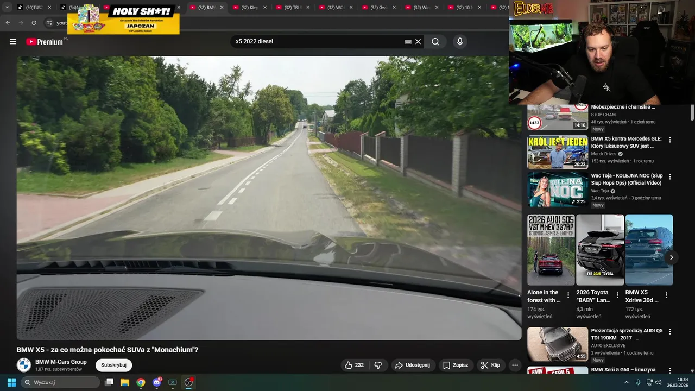This screenshot has height=391, width=695.
Task: Open Google Chrome from taskbar
Action: pyautogui.click(x=141, y=382)
